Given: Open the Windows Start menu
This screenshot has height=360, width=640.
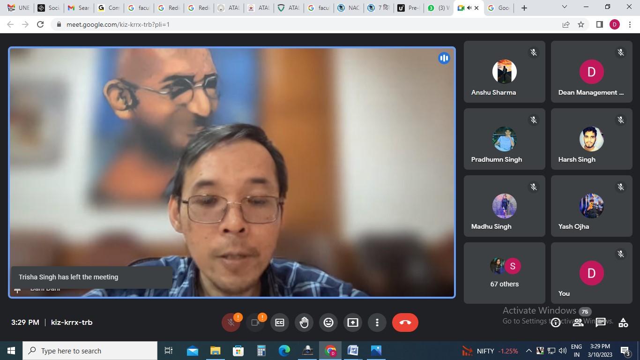Looking at the screenshot, I should point(11,351).
